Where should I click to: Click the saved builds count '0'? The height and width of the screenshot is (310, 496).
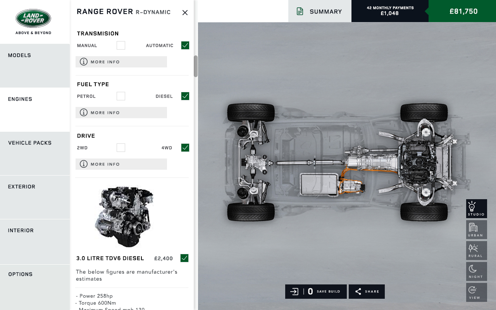[310, 291]
